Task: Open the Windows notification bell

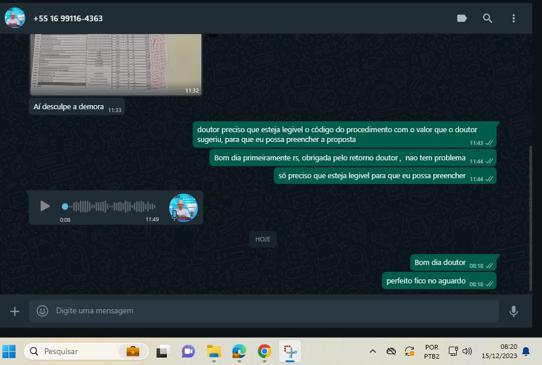Action: 525,351
